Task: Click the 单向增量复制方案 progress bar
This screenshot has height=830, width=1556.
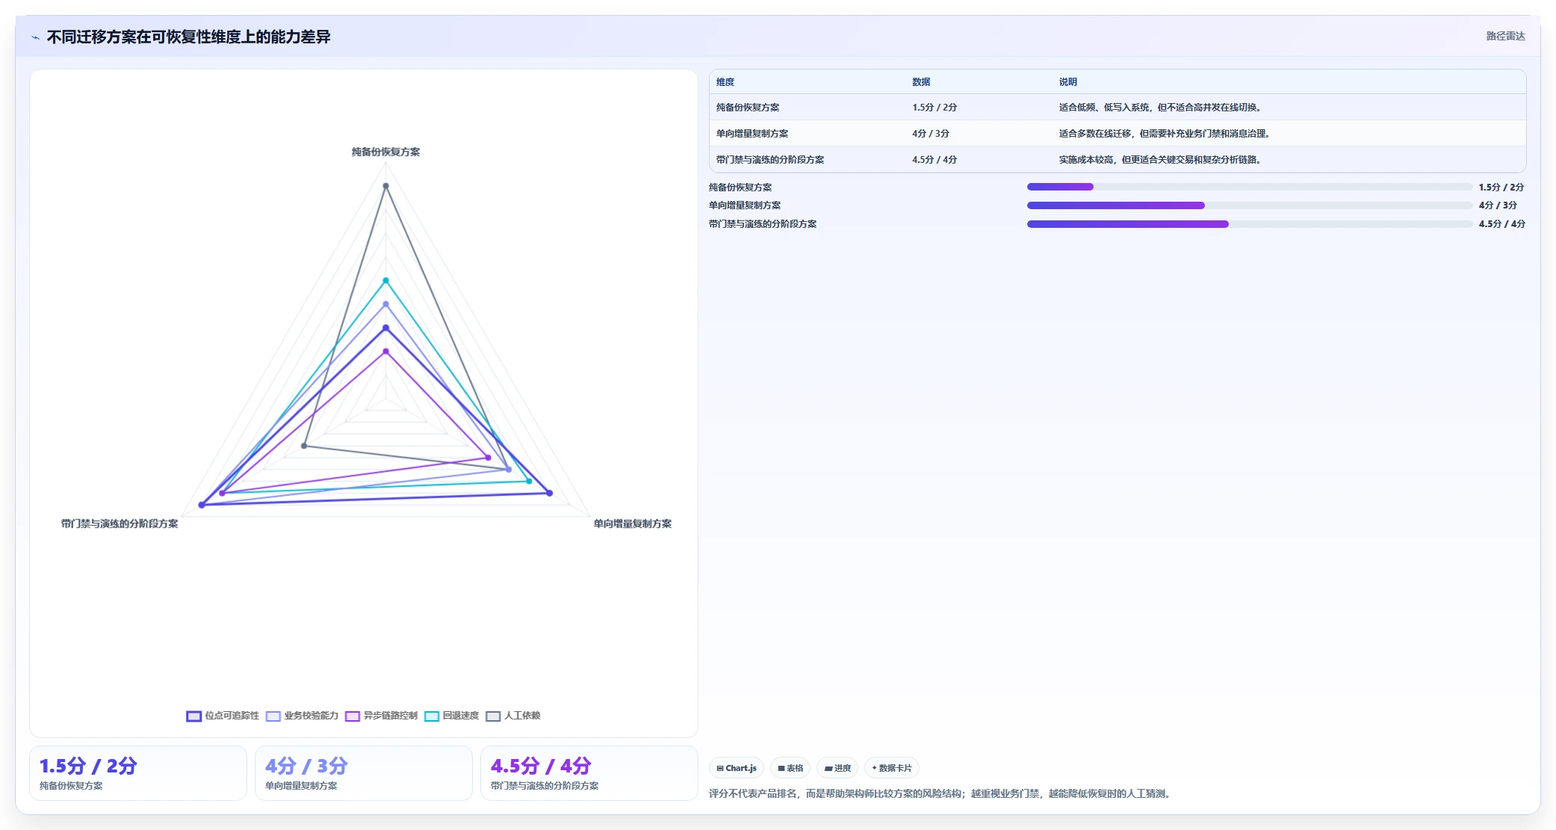Action: (1250, 205)
